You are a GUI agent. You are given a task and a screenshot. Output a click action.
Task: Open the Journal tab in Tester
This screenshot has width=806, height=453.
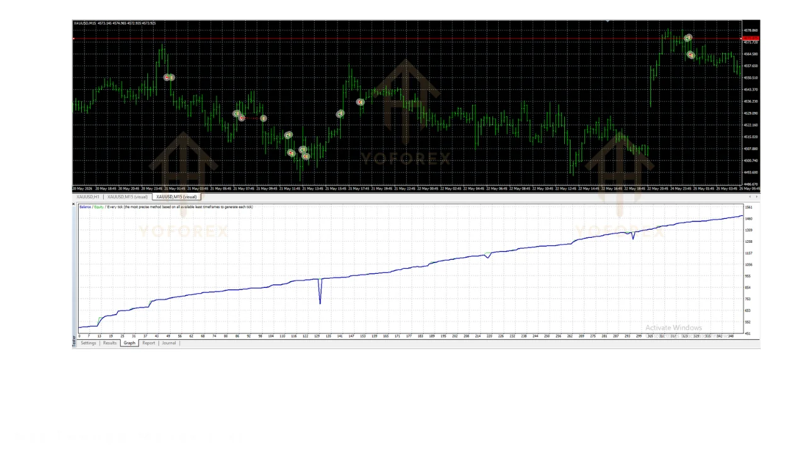(x=169, y=343)
